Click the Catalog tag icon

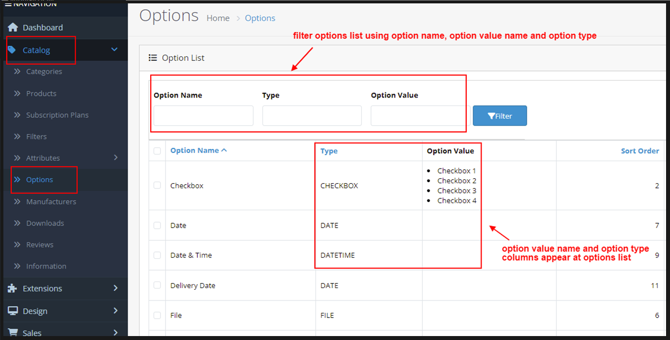[12, 50]
